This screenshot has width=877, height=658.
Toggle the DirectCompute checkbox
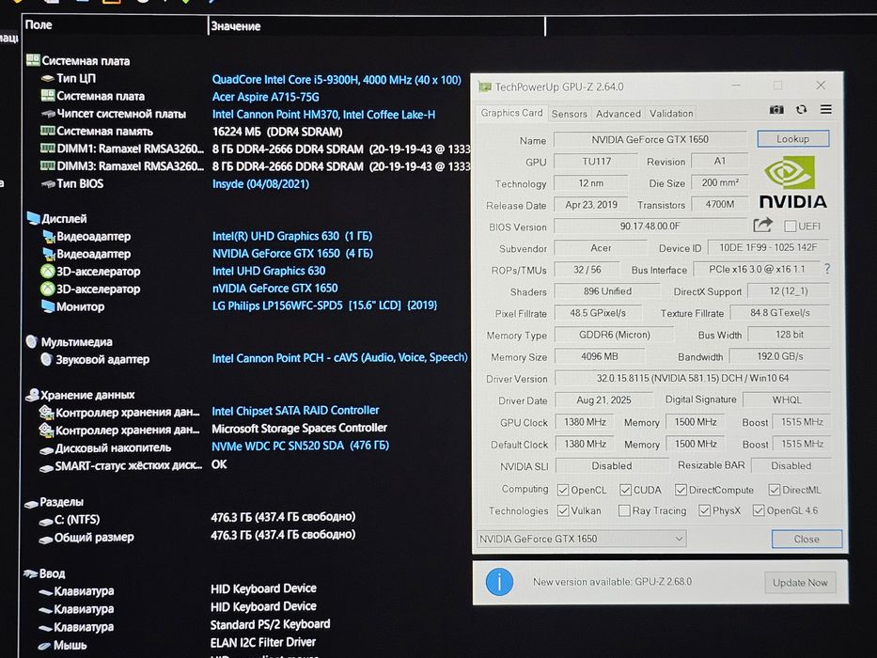681,490
